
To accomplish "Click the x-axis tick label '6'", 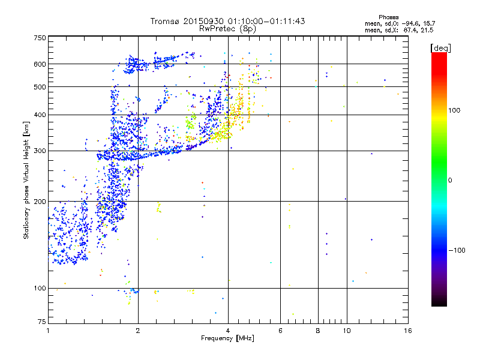I will (x=280, y=331).
